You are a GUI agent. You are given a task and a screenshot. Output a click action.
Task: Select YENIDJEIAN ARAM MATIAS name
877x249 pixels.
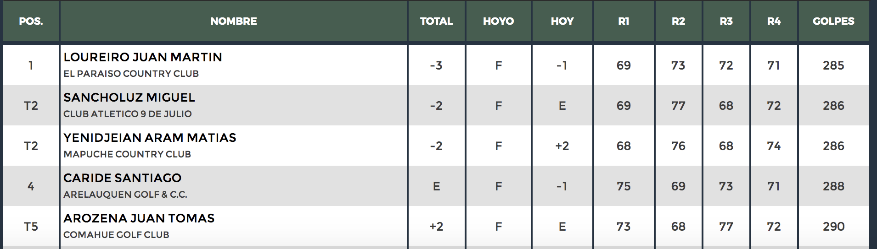(150, 138)
